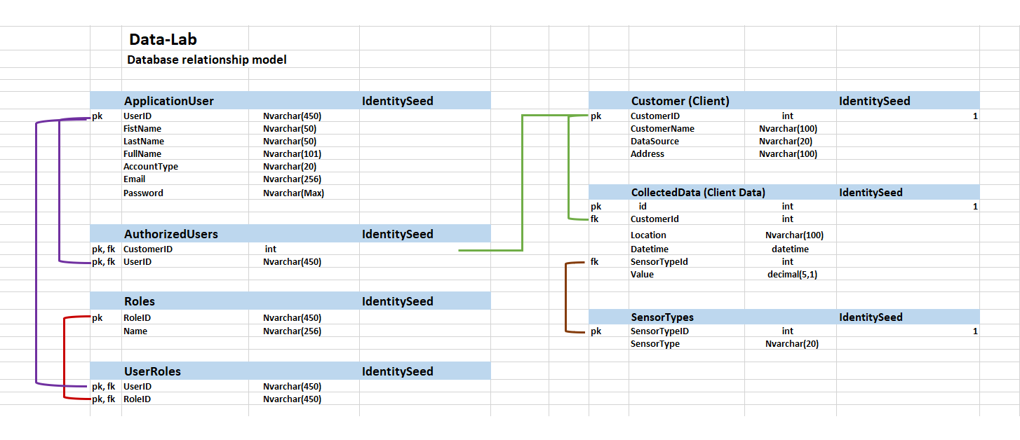This screenshot has width=1020, height=440.
Task: Click the "CustomerId" foreign key field in CollectedData
Action: pos(655,219)
